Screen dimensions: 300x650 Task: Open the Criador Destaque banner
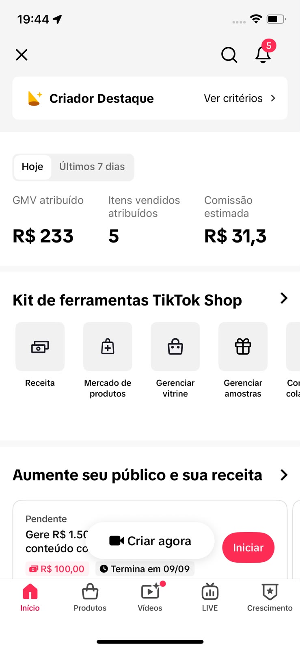point(150,98)
